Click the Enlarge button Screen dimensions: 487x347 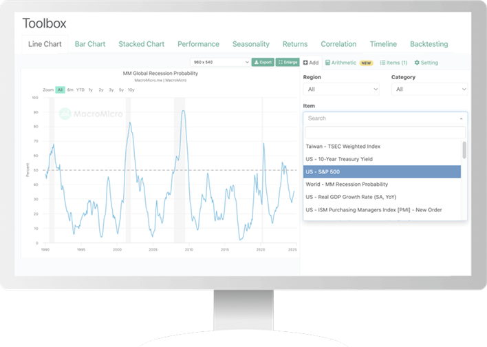[x=288, y=62]
